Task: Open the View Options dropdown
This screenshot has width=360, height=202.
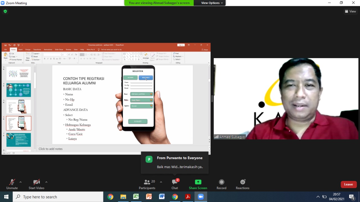Action: pyautogui.click(x=212, y=3)
